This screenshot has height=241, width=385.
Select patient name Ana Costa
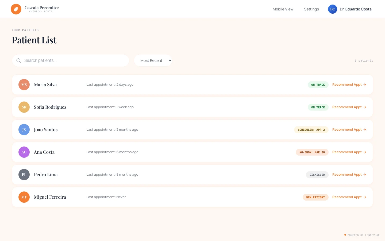(x=44, y=152)
